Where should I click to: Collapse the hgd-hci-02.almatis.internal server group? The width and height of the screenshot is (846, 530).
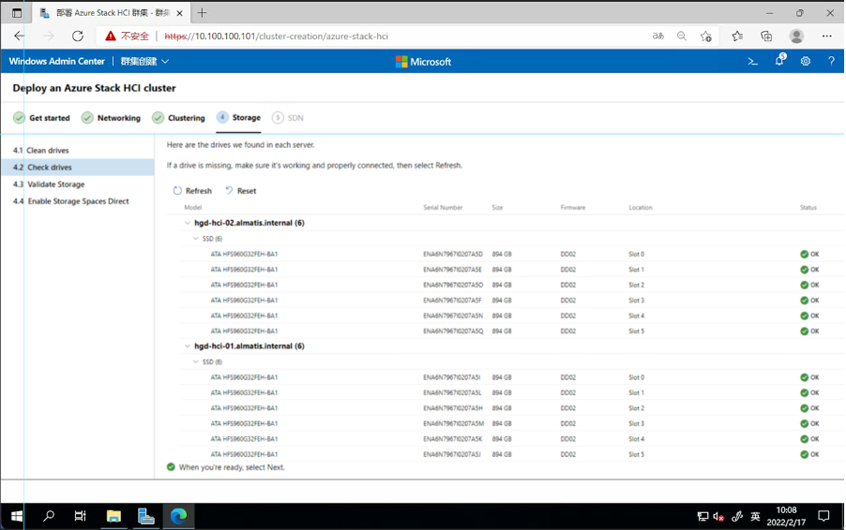[x=188, y=223]
